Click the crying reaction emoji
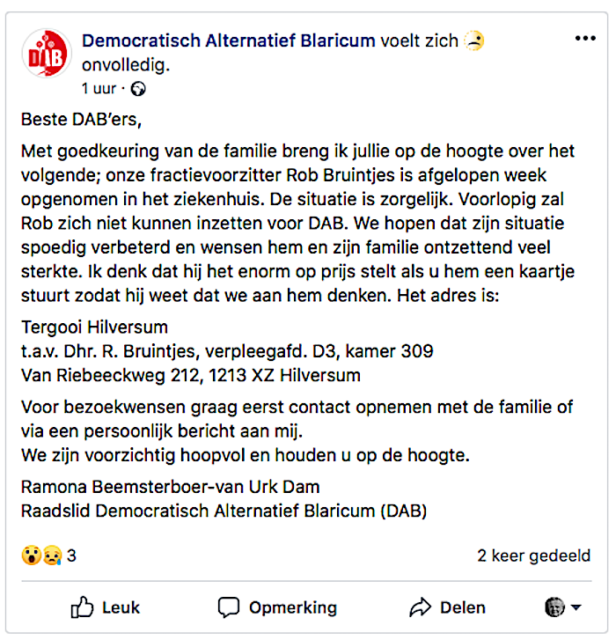Screen dimensions: 616x640 (51, 555)
